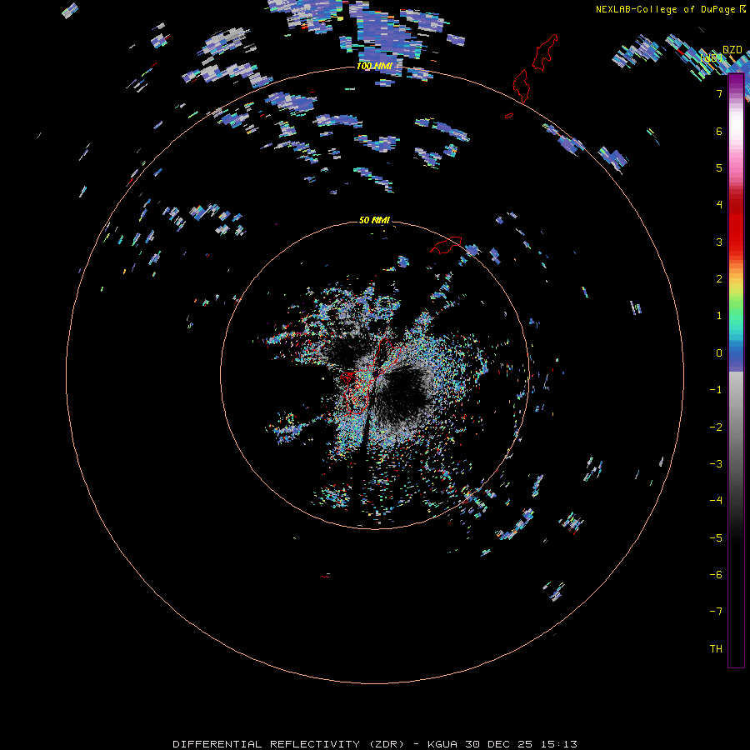Click the -1 value on the color scale
The image size is (750, 750).
pyautogui.click(x=716, y=390)
